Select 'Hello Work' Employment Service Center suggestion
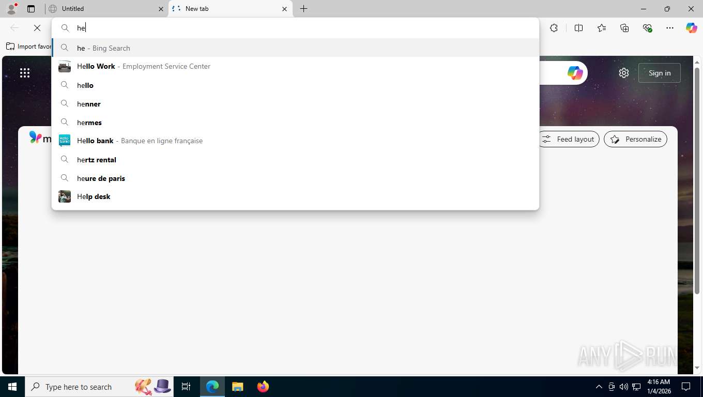The width and height of the screenshot is (703, 397). coord(295,66)
